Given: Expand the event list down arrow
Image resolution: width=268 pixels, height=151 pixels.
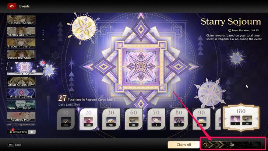Looking at the screenshot, I should (21, 125).
